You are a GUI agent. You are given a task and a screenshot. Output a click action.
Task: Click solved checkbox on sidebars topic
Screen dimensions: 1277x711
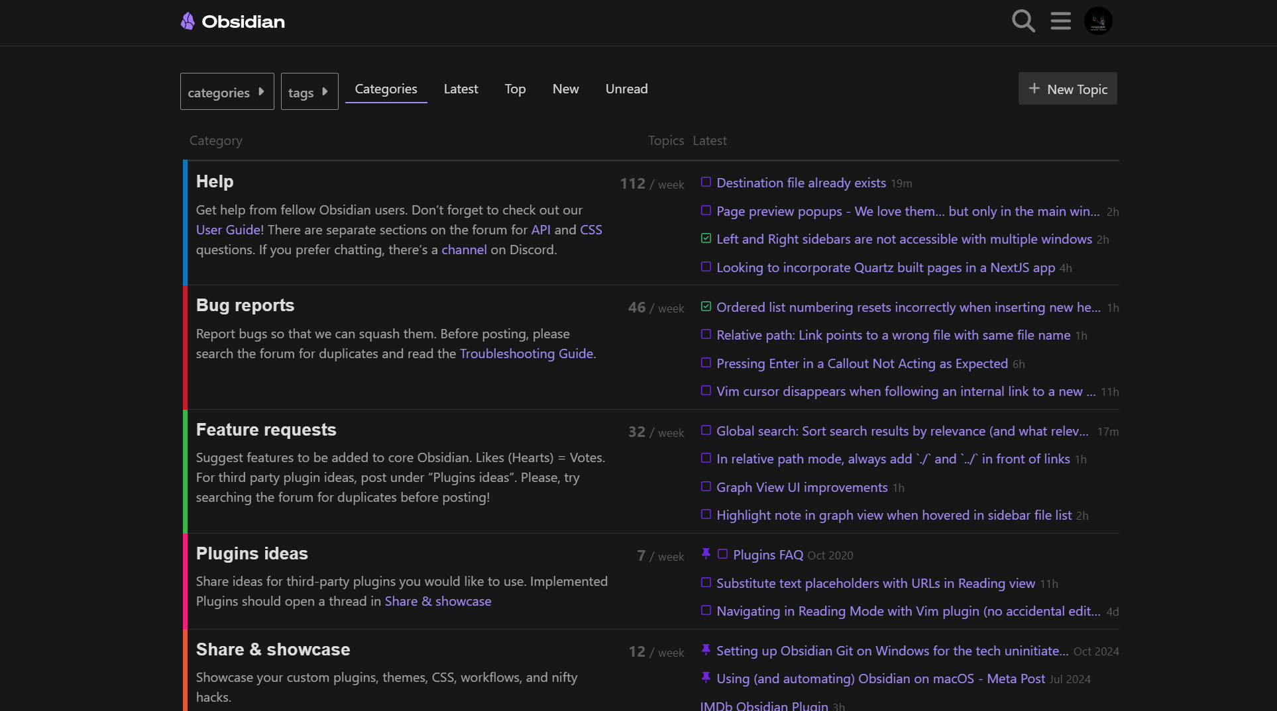[706, 238]
